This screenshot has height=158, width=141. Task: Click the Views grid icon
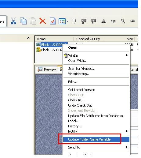point(62,21)
